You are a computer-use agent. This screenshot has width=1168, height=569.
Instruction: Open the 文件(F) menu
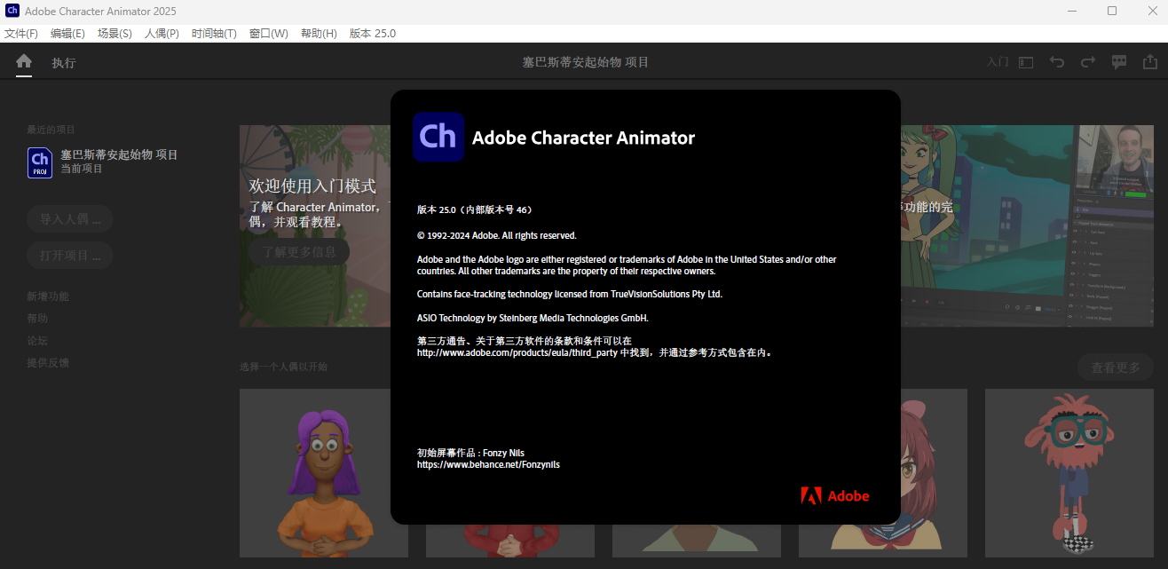[x=21, y=34]
